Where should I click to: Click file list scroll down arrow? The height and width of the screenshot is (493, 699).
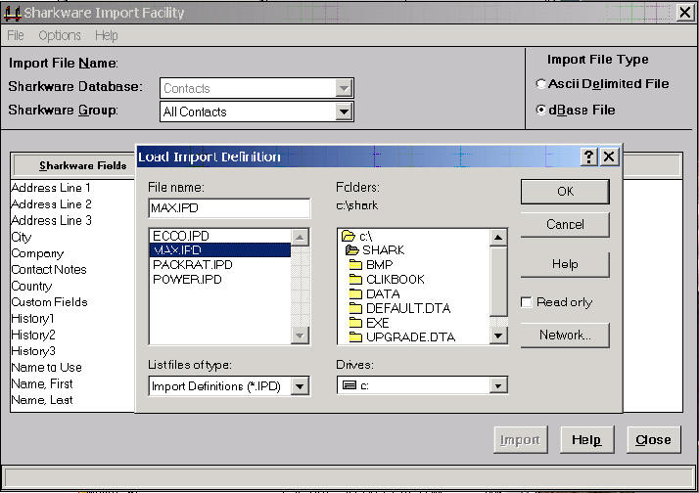[300, 335]
